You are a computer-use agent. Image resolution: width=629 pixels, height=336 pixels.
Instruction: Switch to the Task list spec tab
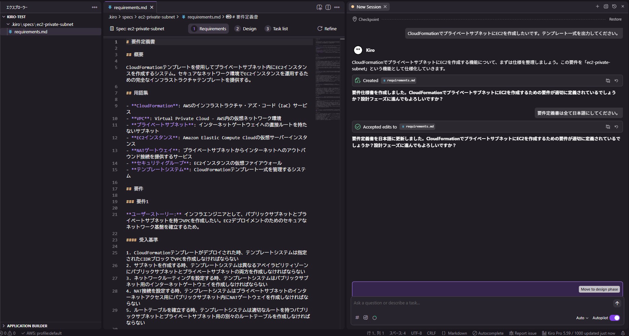pos(276,29)
